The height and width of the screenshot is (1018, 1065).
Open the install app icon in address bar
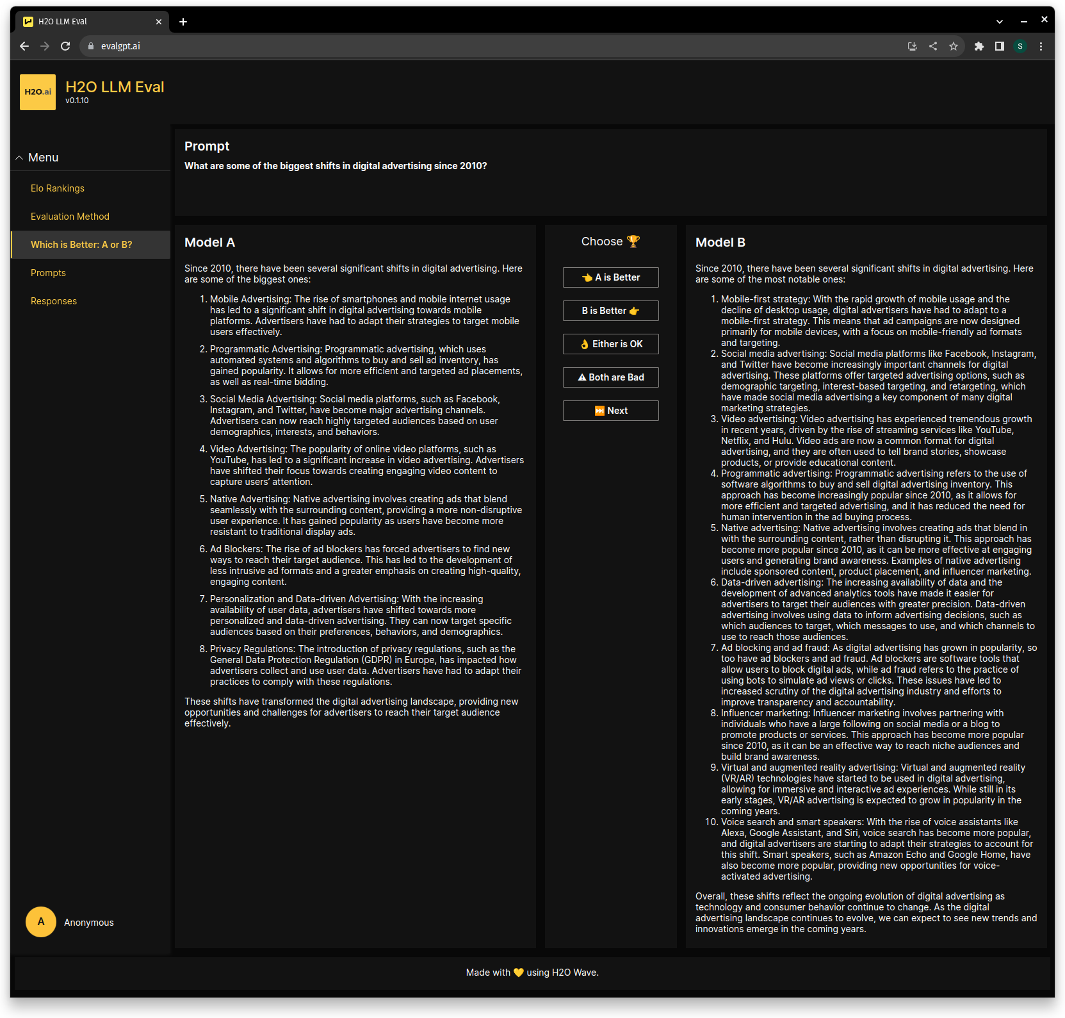coord(913,46)
